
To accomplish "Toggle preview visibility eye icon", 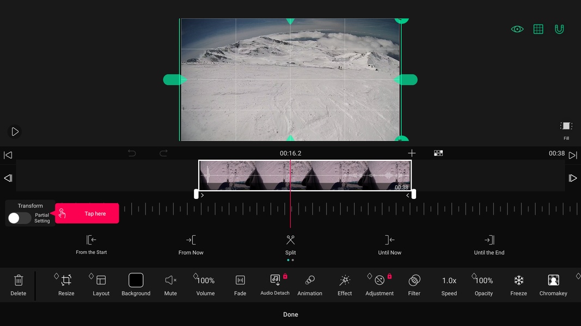I will 517,29.
